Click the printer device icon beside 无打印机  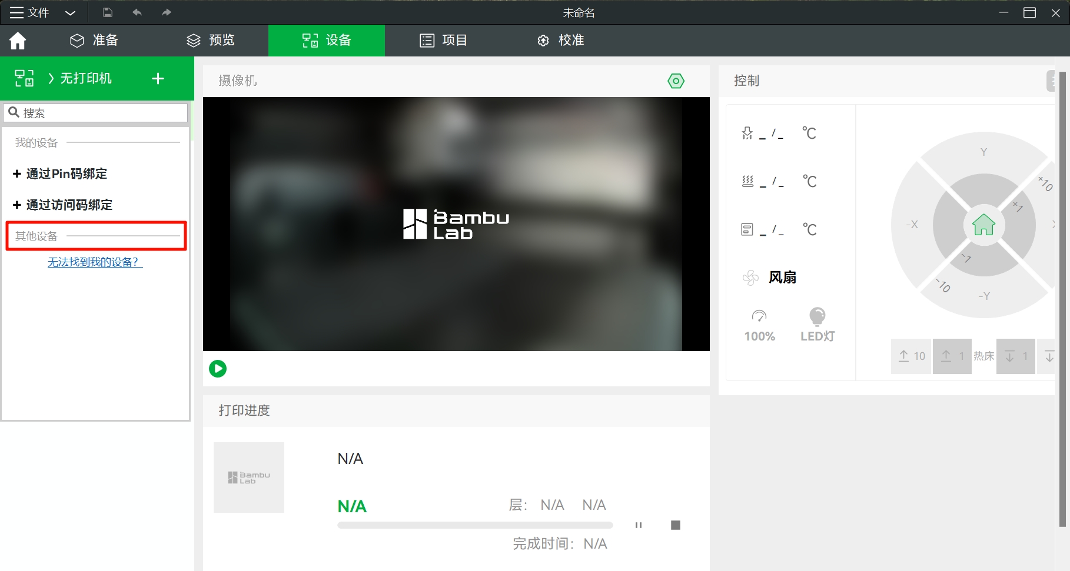click(x=24, y=78)
